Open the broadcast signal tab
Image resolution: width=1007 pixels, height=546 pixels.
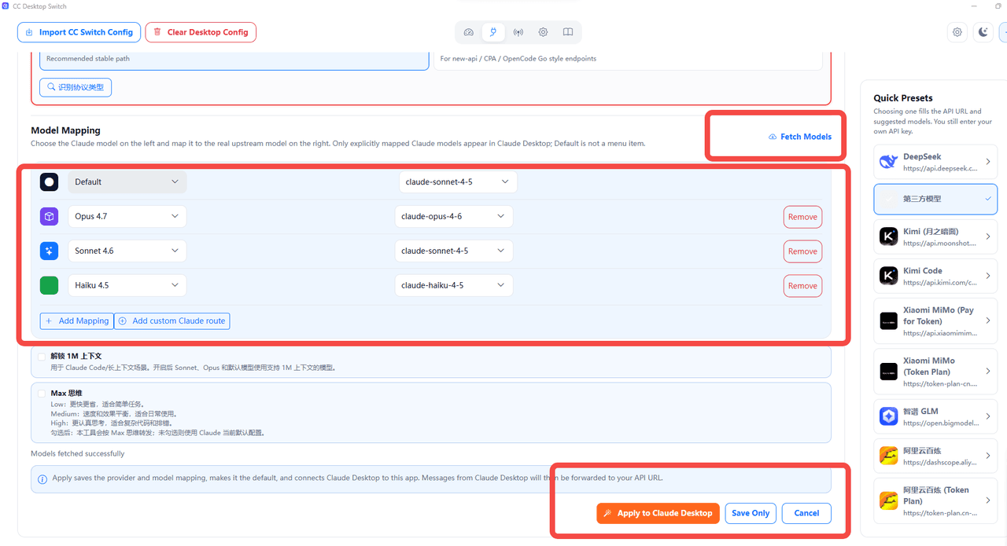[x=518, y=32]
